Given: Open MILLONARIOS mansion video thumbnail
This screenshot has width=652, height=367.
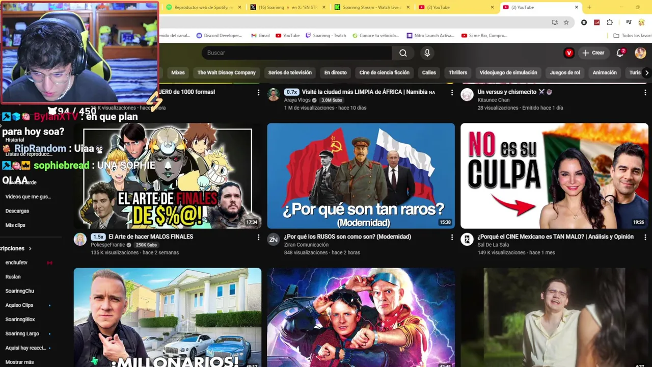Looking at the screenshot, I should [x=168, y=317].
